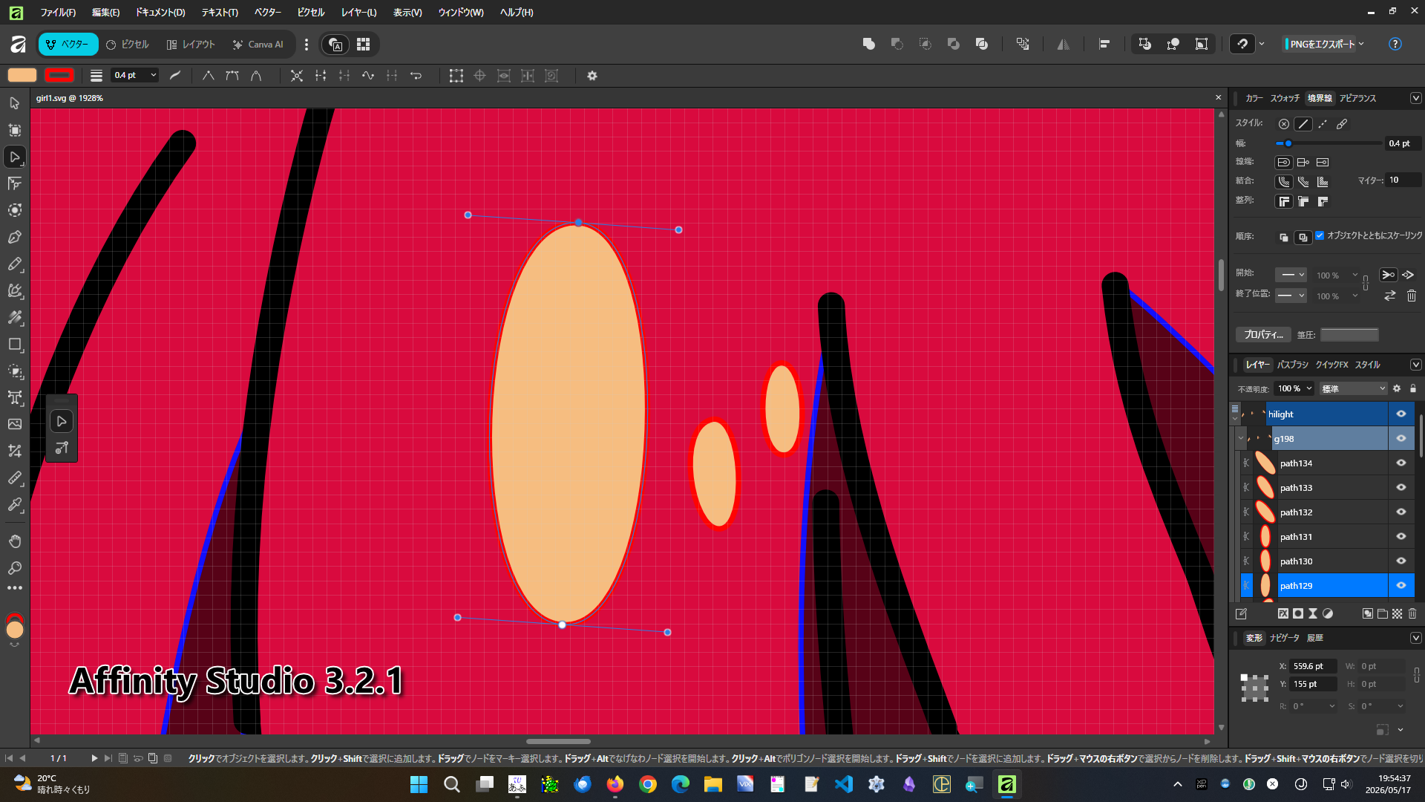This screenshot has width=1425, height=802.
Task: Open PNG export options dropdown arrow
Action: click(x=1362, y=45)
